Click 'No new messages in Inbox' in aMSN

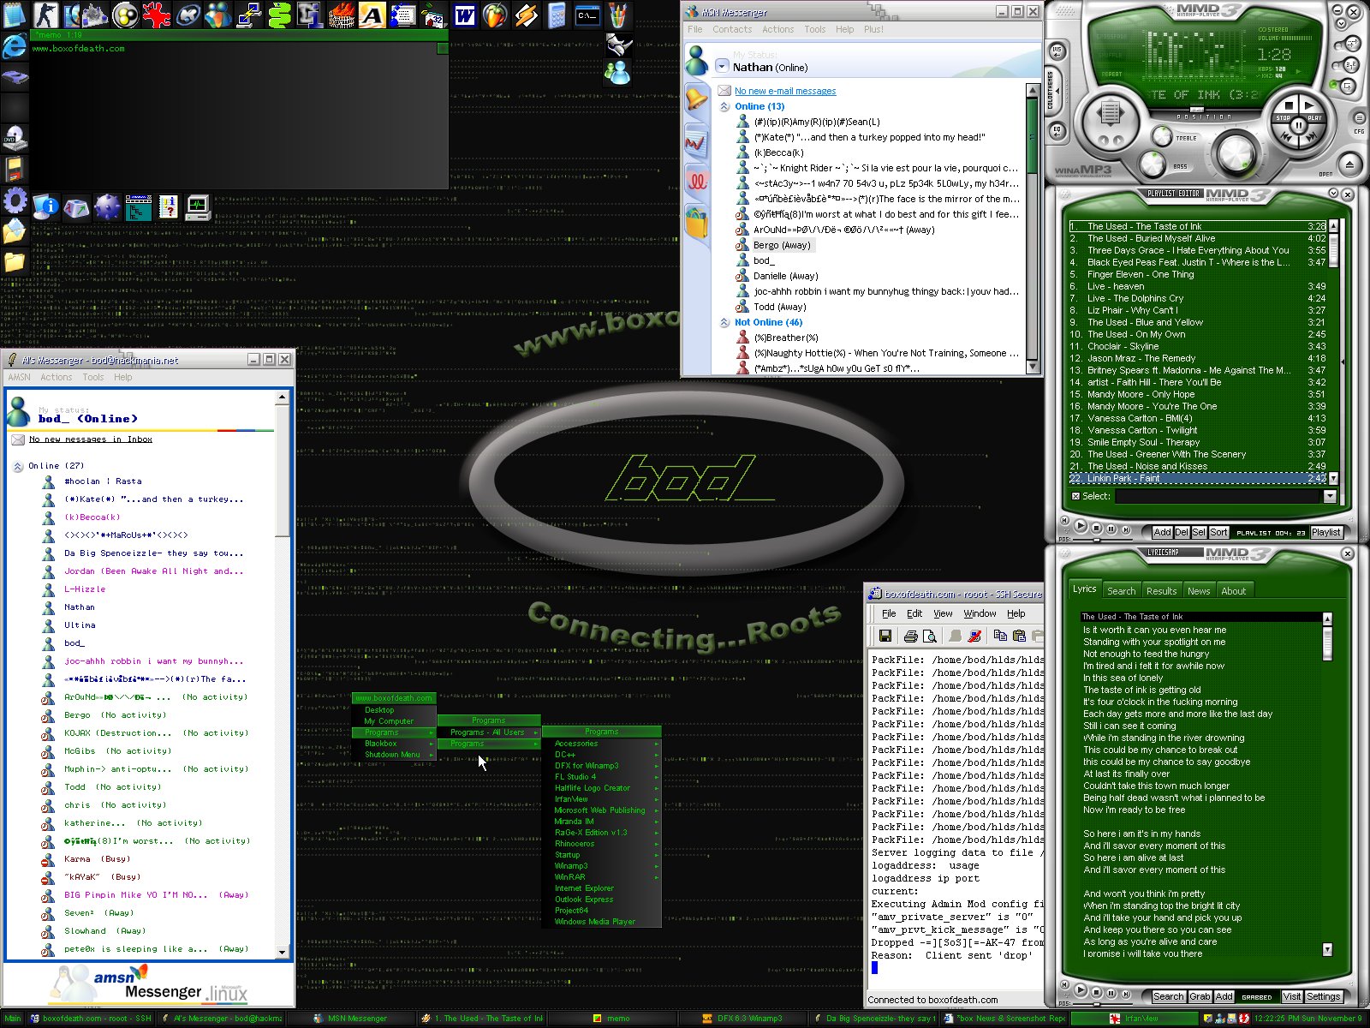(x=91, y=439)
